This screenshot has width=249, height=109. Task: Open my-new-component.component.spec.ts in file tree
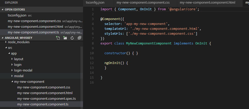point(46,99)
